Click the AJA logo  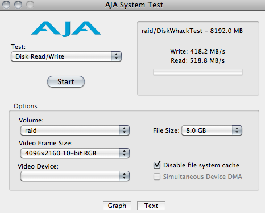pos(66,28)
